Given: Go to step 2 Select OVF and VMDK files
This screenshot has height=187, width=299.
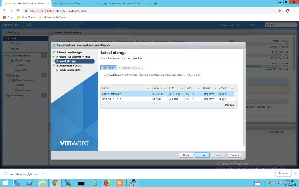Looking at the screenshot, I should [73, 57].
